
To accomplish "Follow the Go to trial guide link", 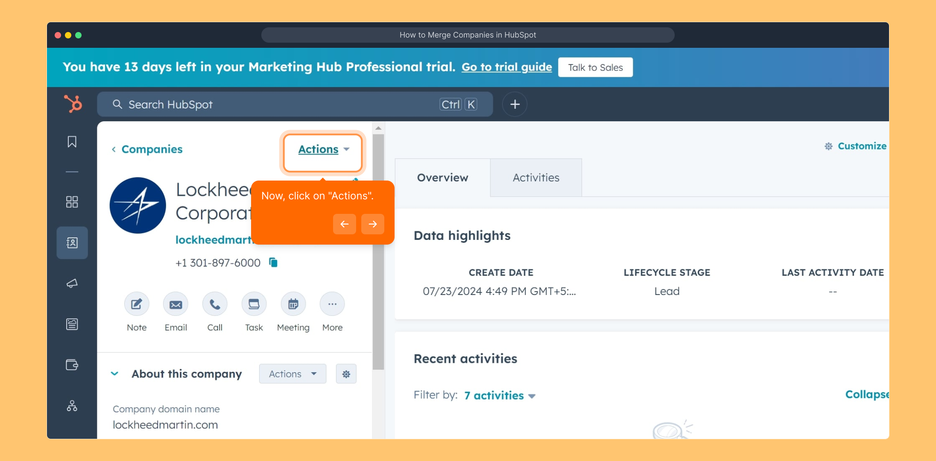I will (x=506, y=67).
